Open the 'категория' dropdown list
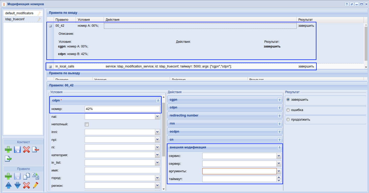369x193 pixels. pyautogui.click(x=157, y=155)
